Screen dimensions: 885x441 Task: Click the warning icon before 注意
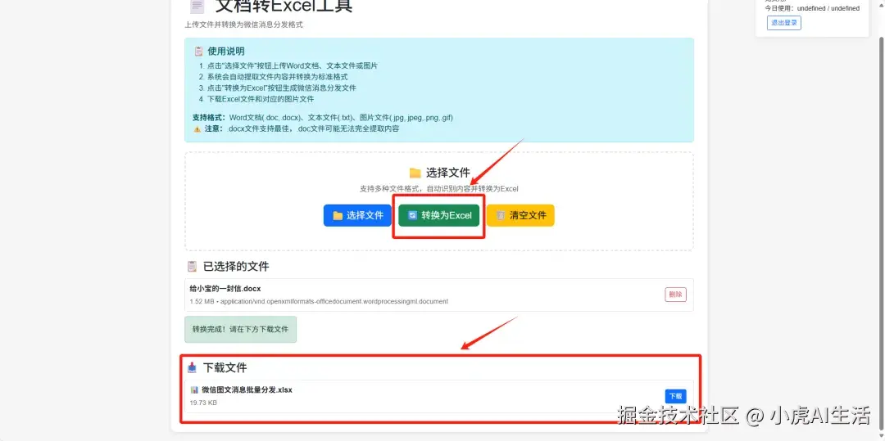point(197,128)
